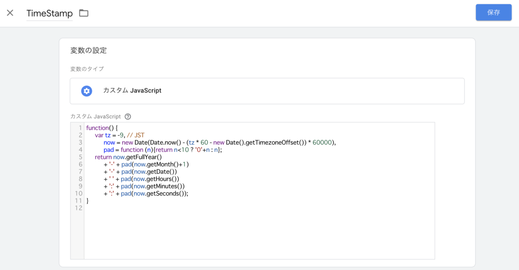Click the folder icon next to TimeStamp

click(x=83, y=13)
